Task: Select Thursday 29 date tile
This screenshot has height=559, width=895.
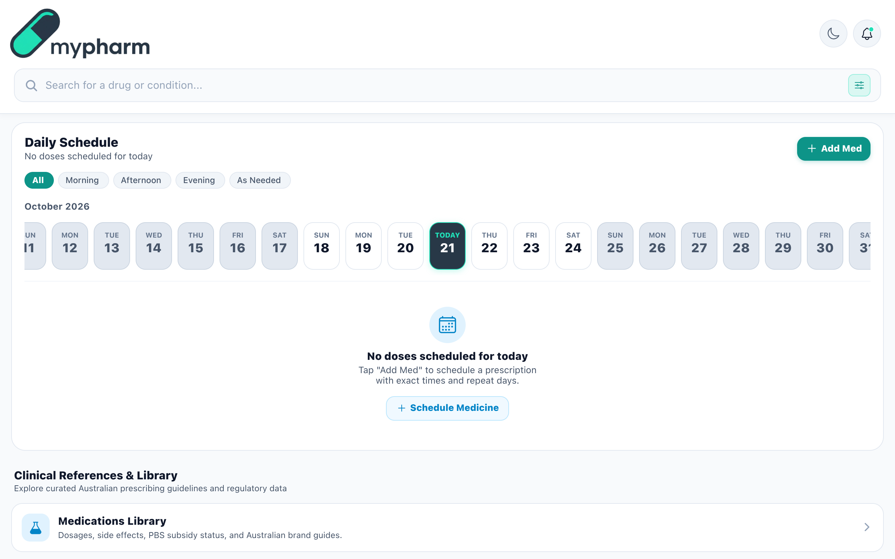Action: [x=783, y=246]
